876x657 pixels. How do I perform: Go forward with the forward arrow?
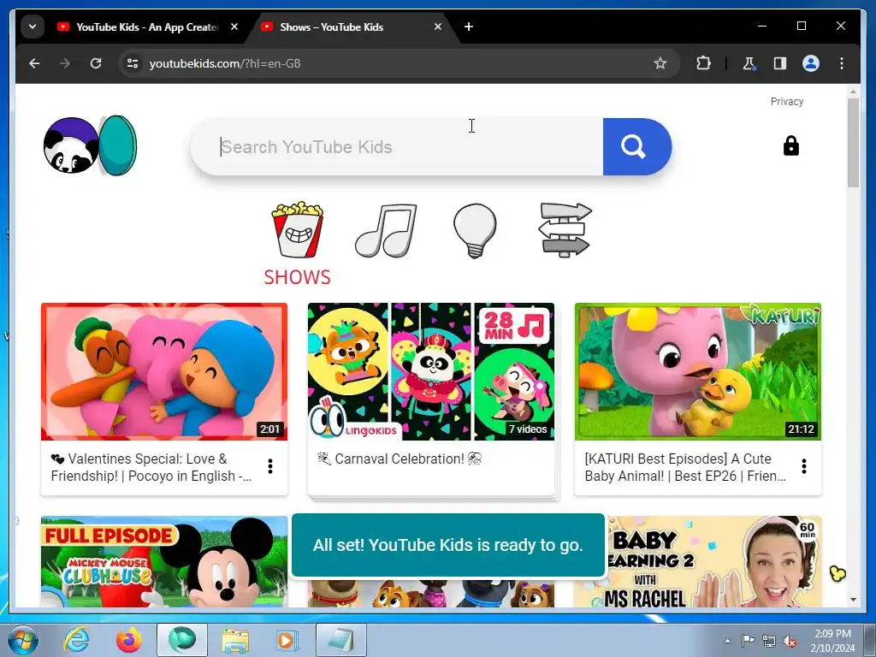point(65,63)
